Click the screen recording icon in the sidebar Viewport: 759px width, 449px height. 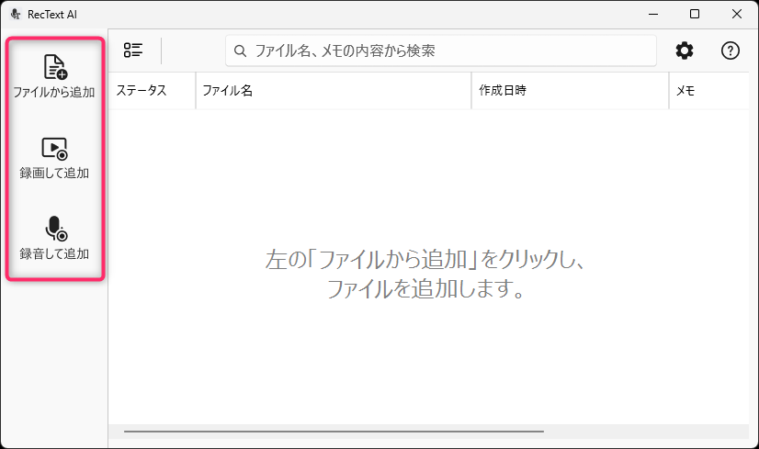(x=54, y=148)
